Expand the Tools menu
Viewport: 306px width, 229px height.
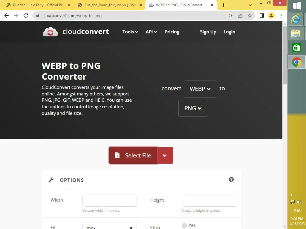tap(130, 32)
